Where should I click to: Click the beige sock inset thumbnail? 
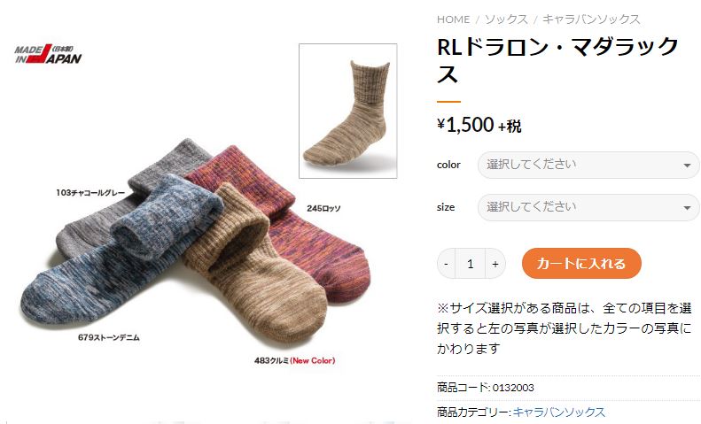coord(347,111)
